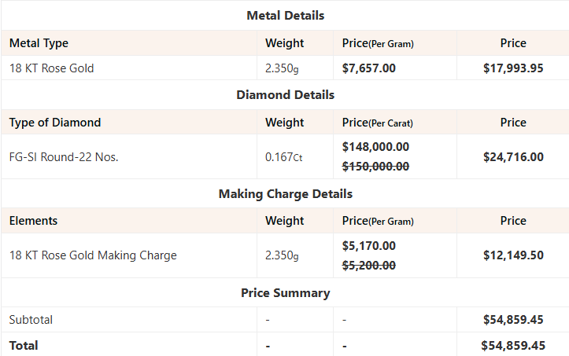Click the Making Charge Details heading
569x356 pixels.
pos(285,193)
